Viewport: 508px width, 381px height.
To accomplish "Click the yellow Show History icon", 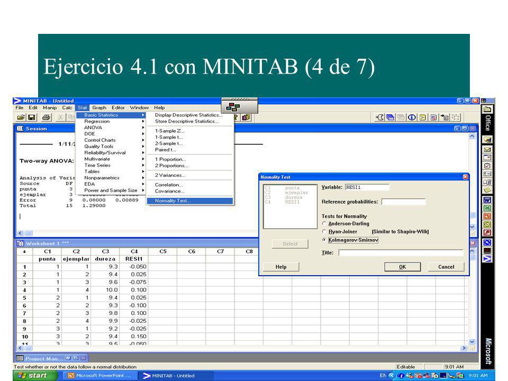I will [x=422, y=117].
